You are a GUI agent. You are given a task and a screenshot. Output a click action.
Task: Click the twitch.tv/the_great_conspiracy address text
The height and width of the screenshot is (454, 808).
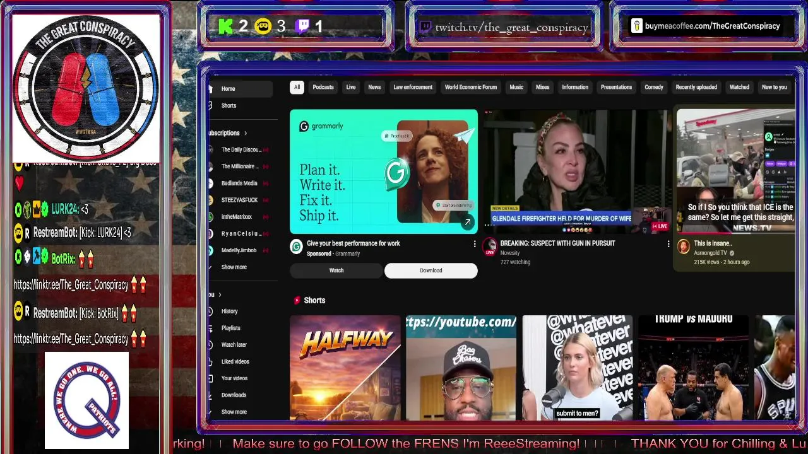click(x=512, y=27)
